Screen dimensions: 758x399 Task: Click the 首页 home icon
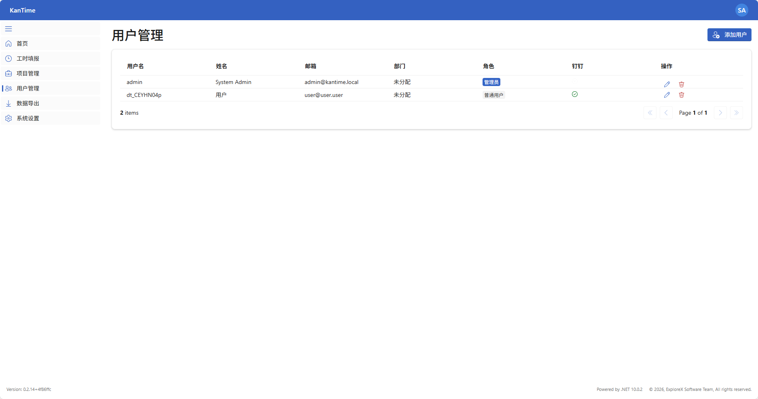point(8,44)
